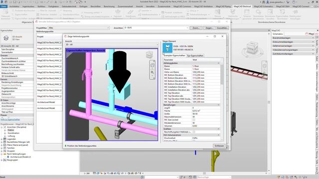Open the Ansicht dropdown showing 3D - All
Screen dimensions: 319x179
(x=112, y=45)
